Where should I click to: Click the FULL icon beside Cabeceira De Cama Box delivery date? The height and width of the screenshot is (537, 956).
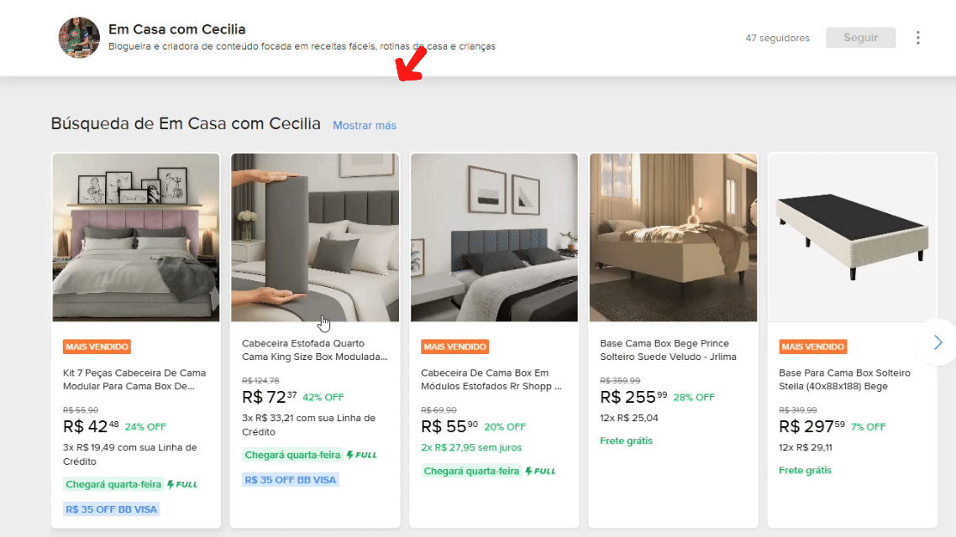tap(540, 471)
